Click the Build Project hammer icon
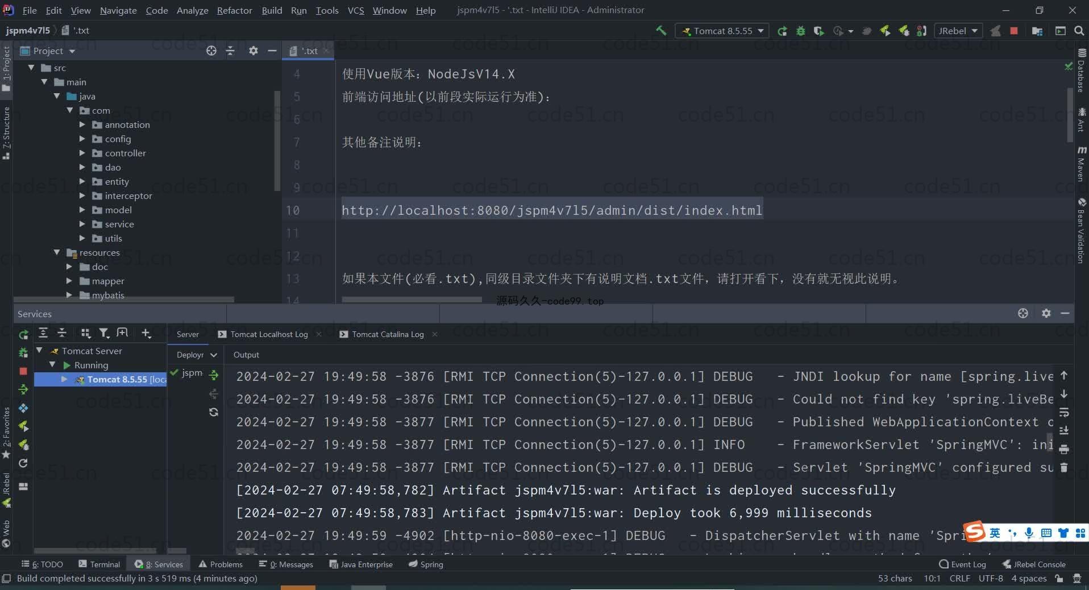The width and height of the screenshot is (1089, 590). [661, 31]
